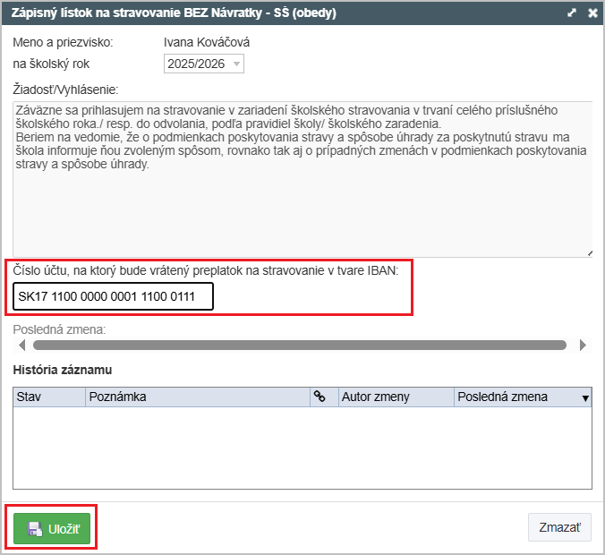605x555 pixels.
Task: Click the horizontal scrollbar thumb
Action: [300, 345]
